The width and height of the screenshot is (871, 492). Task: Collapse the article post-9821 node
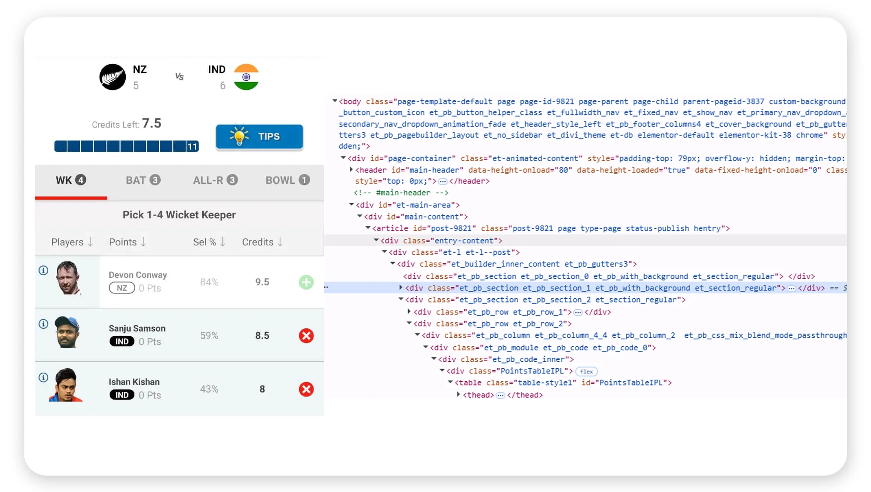(368, 228)
